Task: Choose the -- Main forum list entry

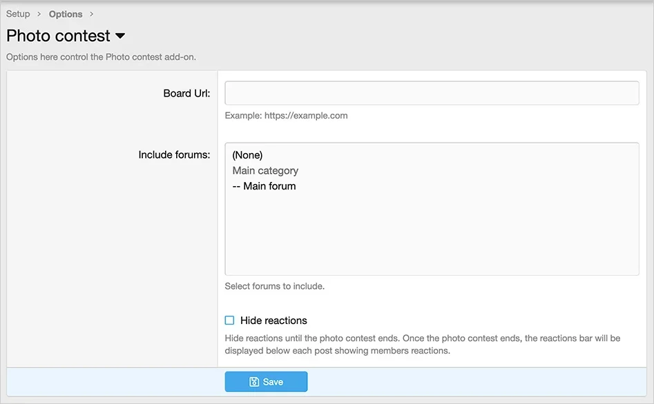Action: [x=264, y=186]
